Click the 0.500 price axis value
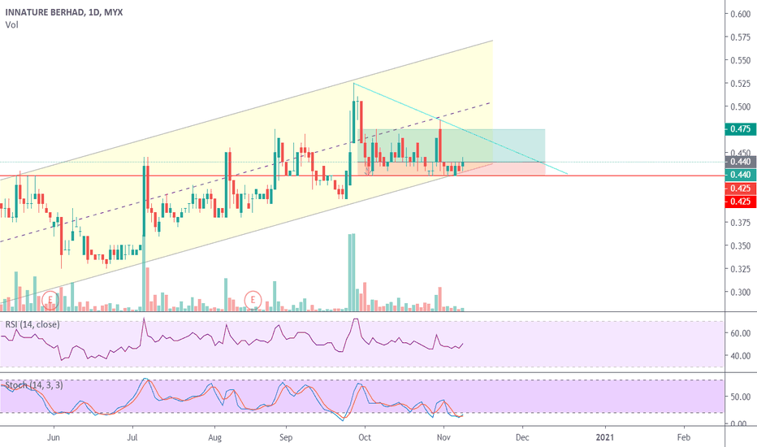The height and width of the screenshot is (447, 757). pyautogui.click(x=740, y=106)
